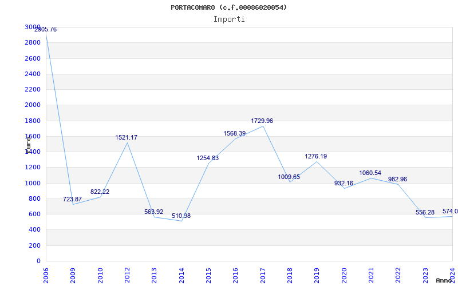
Task: Select the 1729.96 data label for 2017
Action: pyautogui.click(x=262, y=121)
